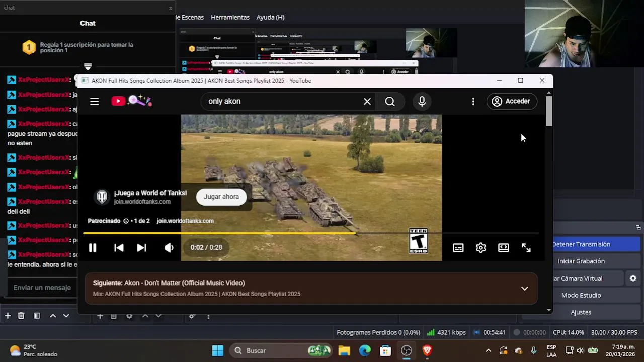The image size is (644, 362).
Task: Open the OBS Herramientas menu
Action: 230,17
